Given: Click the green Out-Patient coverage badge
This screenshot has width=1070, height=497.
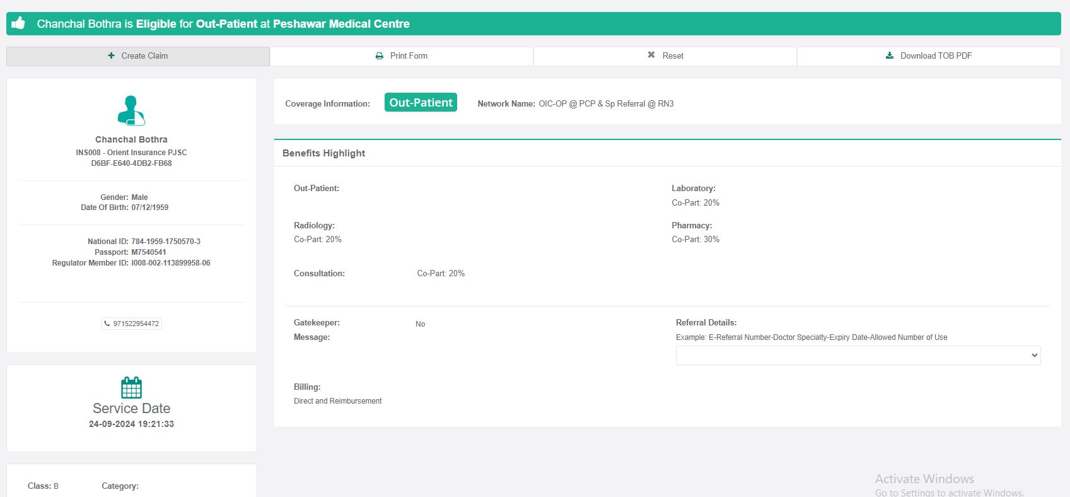Looking at the screenshot, I should 421,102.
